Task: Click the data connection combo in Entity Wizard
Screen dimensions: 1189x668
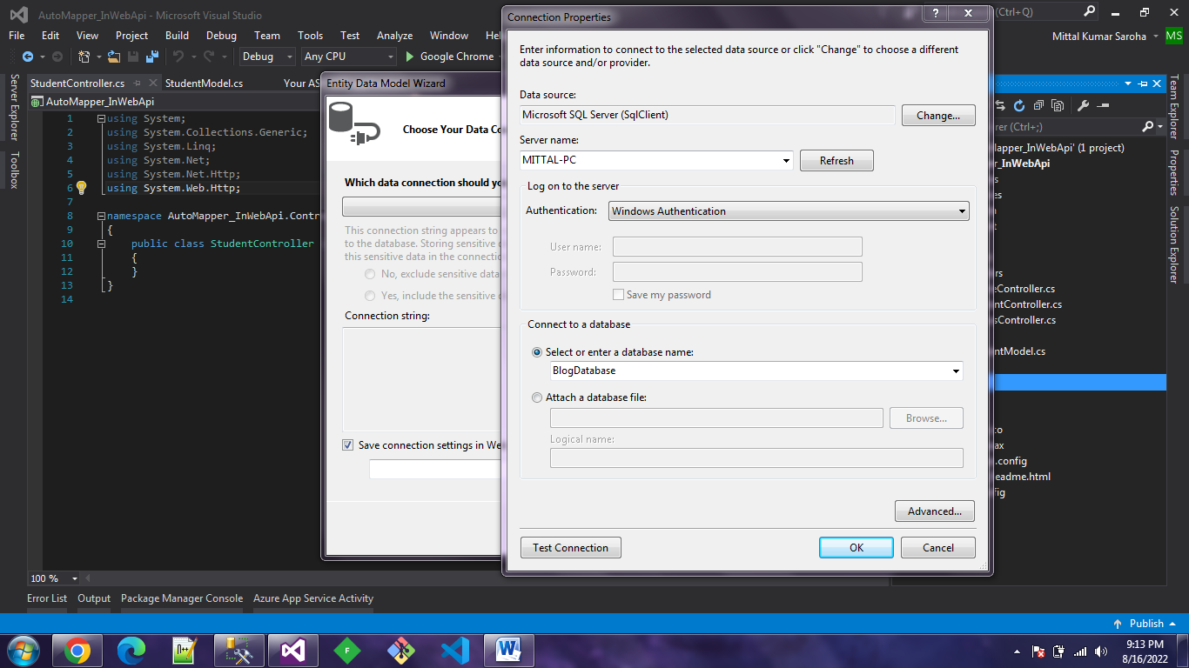Action: 421,207
